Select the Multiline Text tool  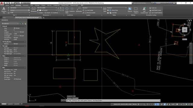coord(4,10)
